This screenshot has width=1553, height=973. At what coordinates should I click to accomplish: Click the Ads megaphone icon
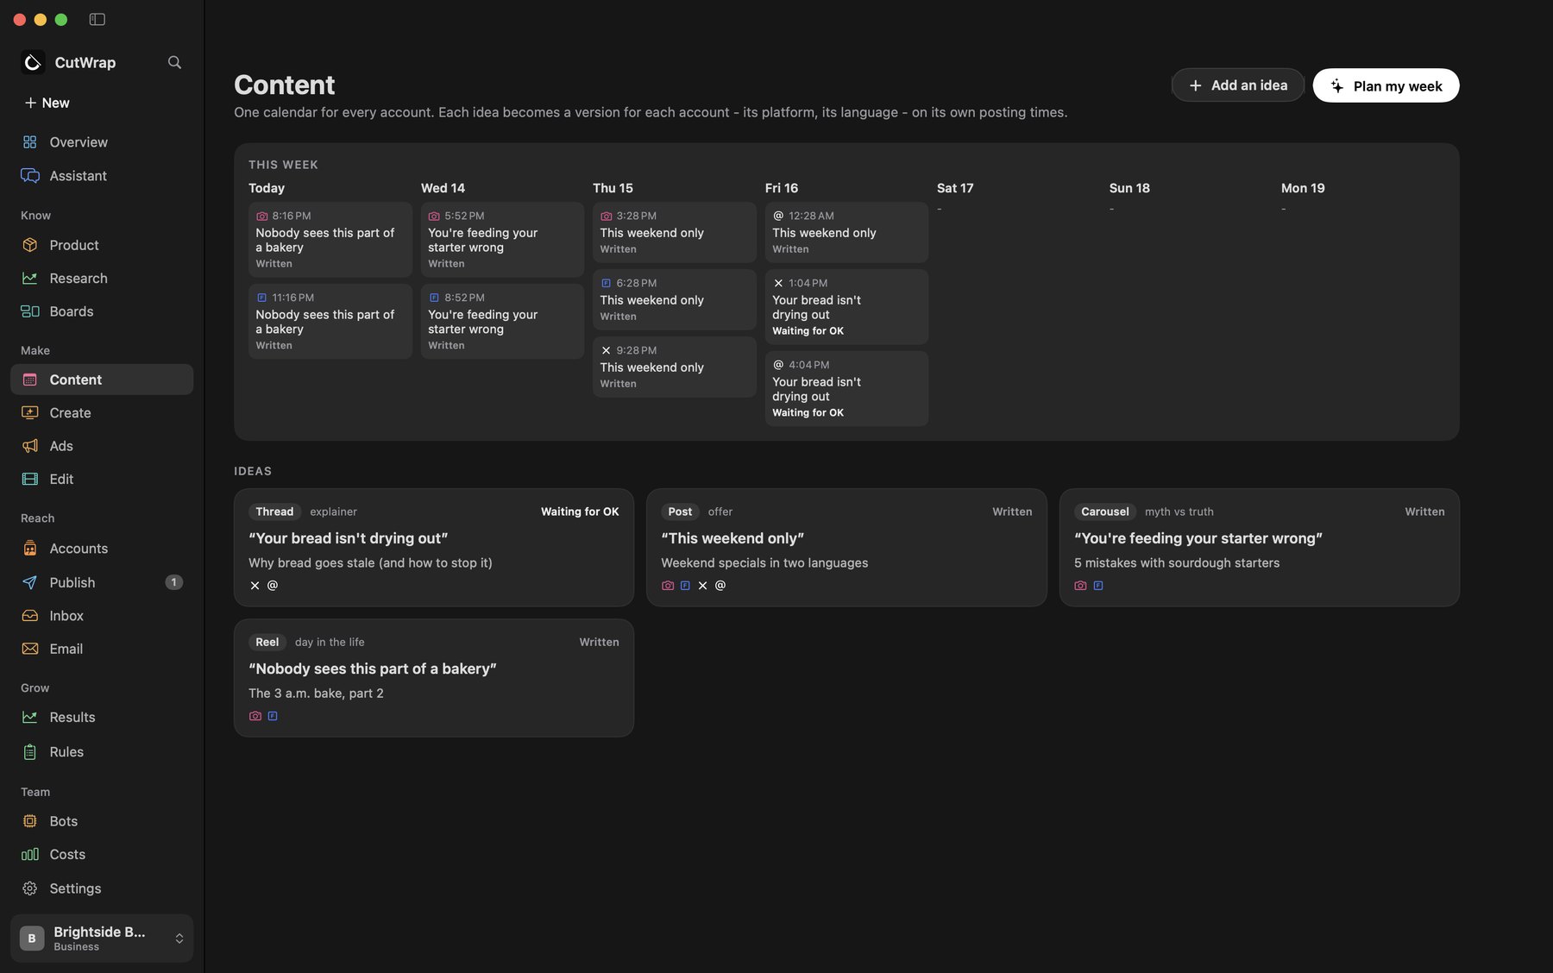[x=30, y=446]
